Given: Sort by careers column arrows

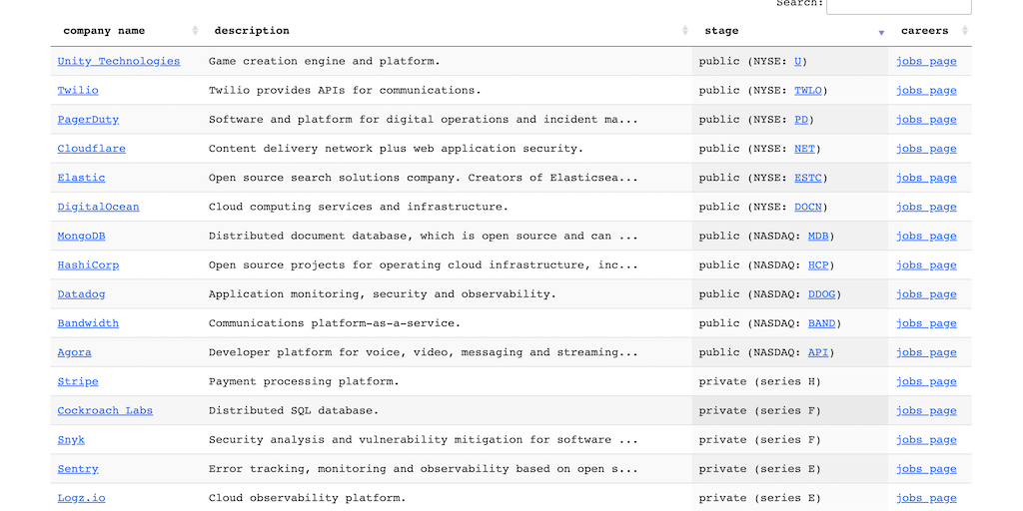Looking at the screenshot, I should (x=964, y=31).
